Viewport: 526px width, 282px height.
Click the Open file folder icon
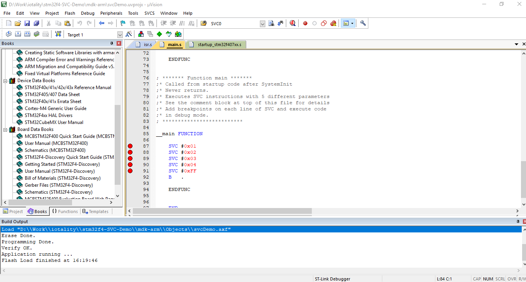pos(18,23)
